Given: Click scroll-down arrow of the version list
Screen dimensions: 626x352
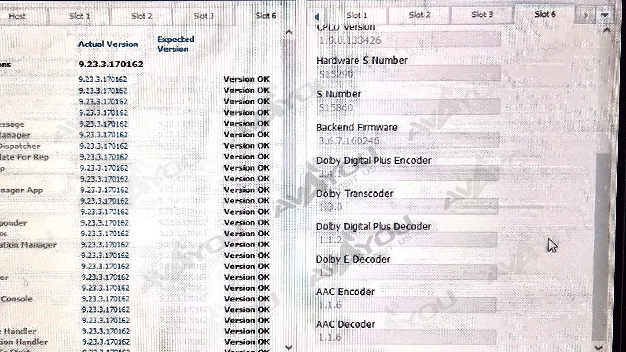Looking at the screenshot, I should pos(289,347).
